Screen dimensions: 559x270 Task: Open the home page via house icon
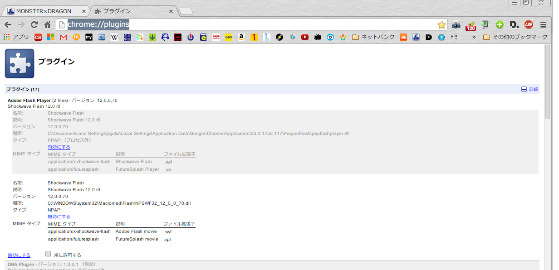(x=47, y=24)
